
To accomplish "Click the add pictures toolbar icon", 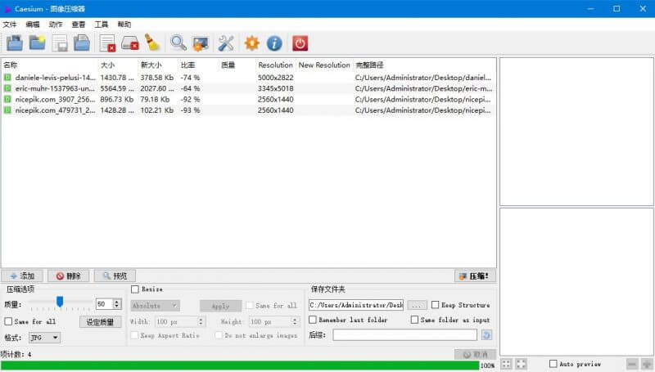I will (x=15, y=43).
